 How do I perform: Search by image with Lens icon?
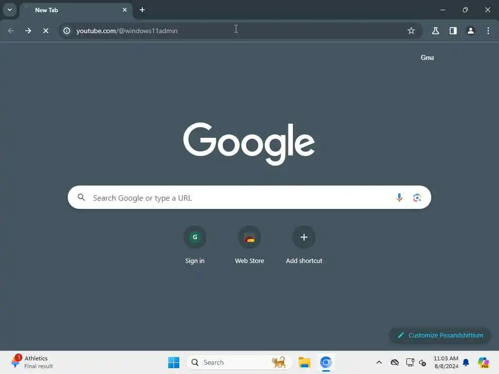pos(417,198)
